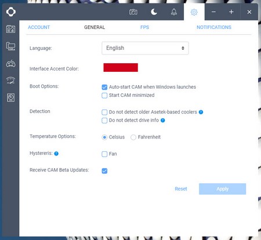Click the NZXT CAM logo icon
Screen dimensions: 261x240
click(x=11, y=12)
